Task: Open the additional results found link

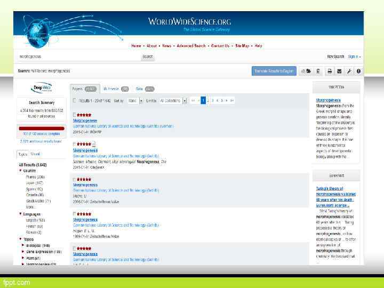Action: coord(41,141)
